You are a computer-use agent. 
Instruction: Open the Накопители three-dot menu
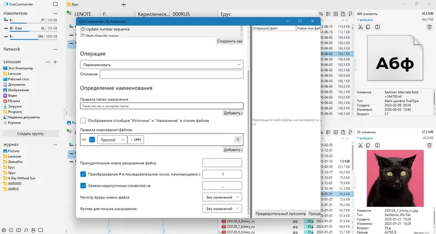click(x=56, y=13)
